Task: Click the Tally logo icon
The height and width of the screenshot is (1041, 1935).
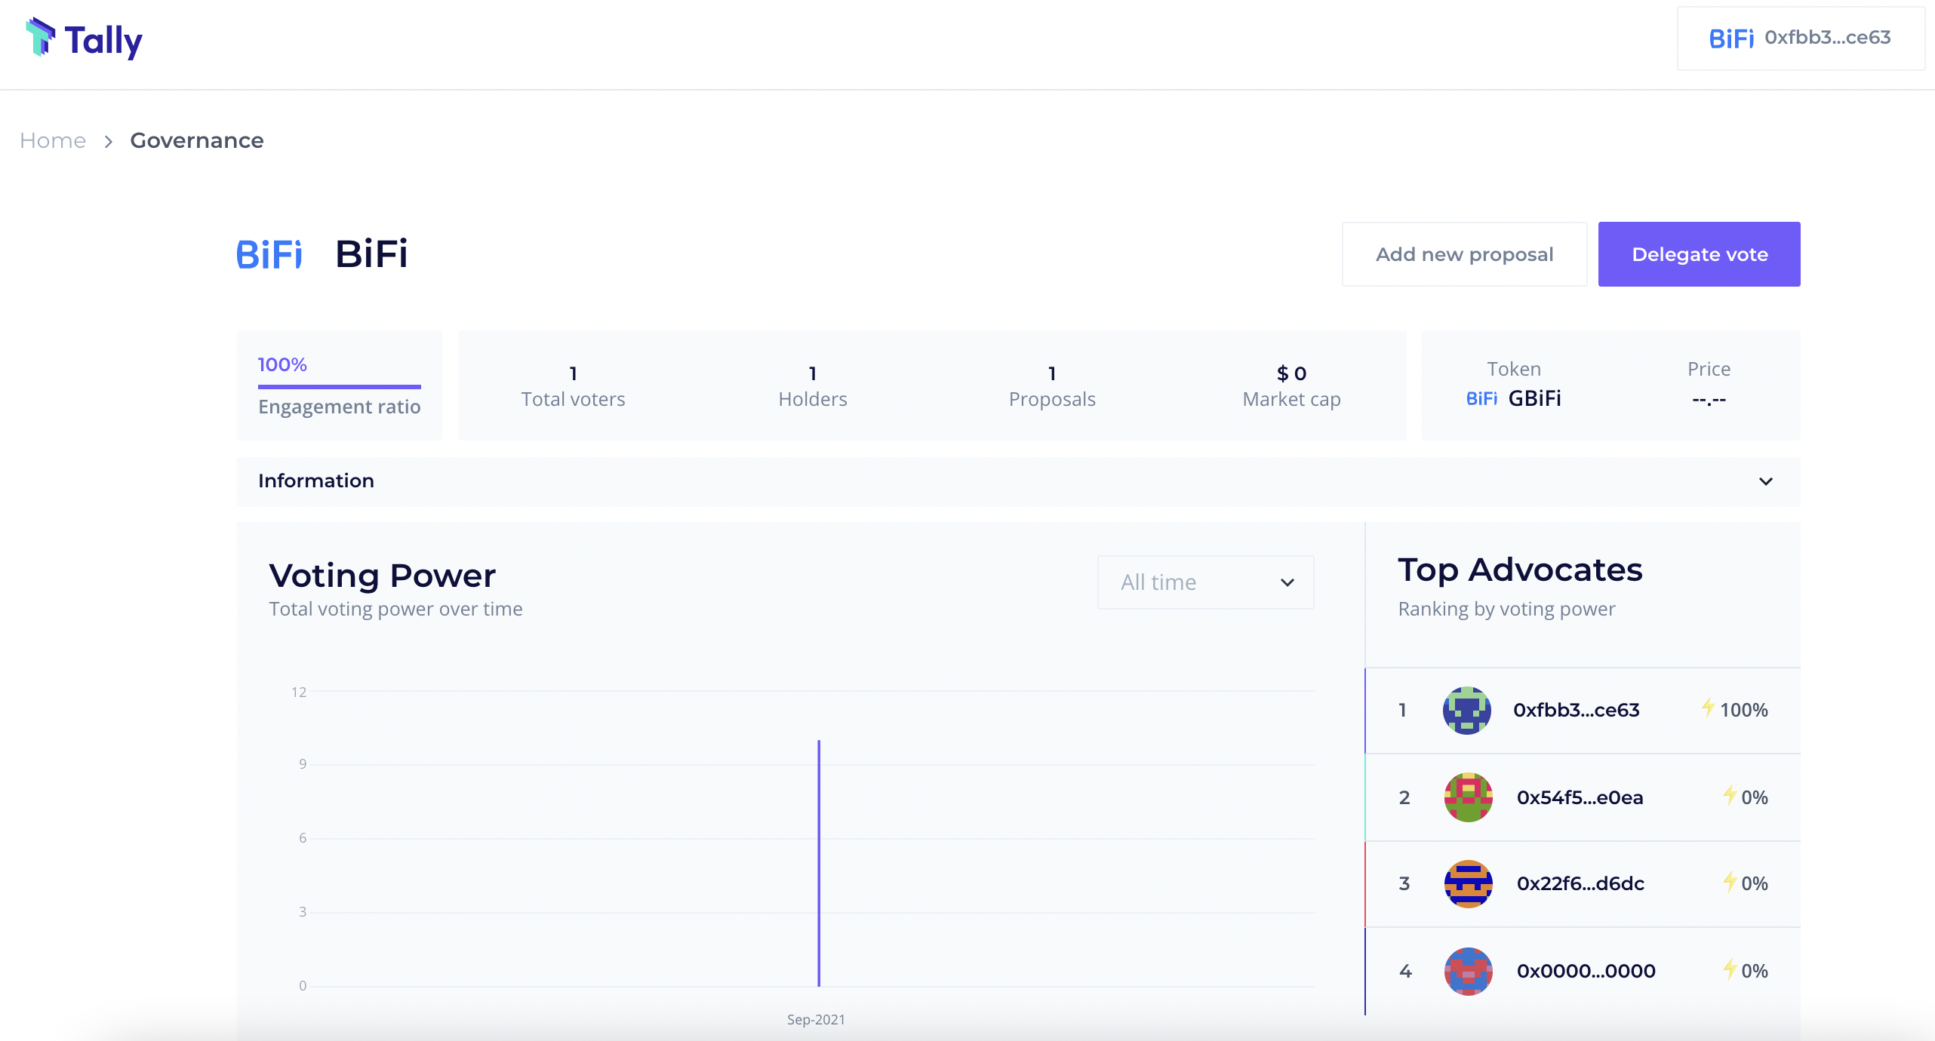Action: click(41, 37)
